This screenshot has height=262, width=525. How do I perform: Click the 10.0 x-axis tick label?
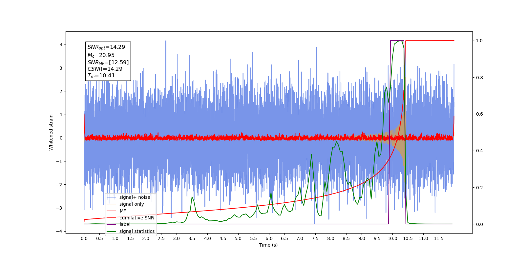pyautogui.click(x=392, y=238)
